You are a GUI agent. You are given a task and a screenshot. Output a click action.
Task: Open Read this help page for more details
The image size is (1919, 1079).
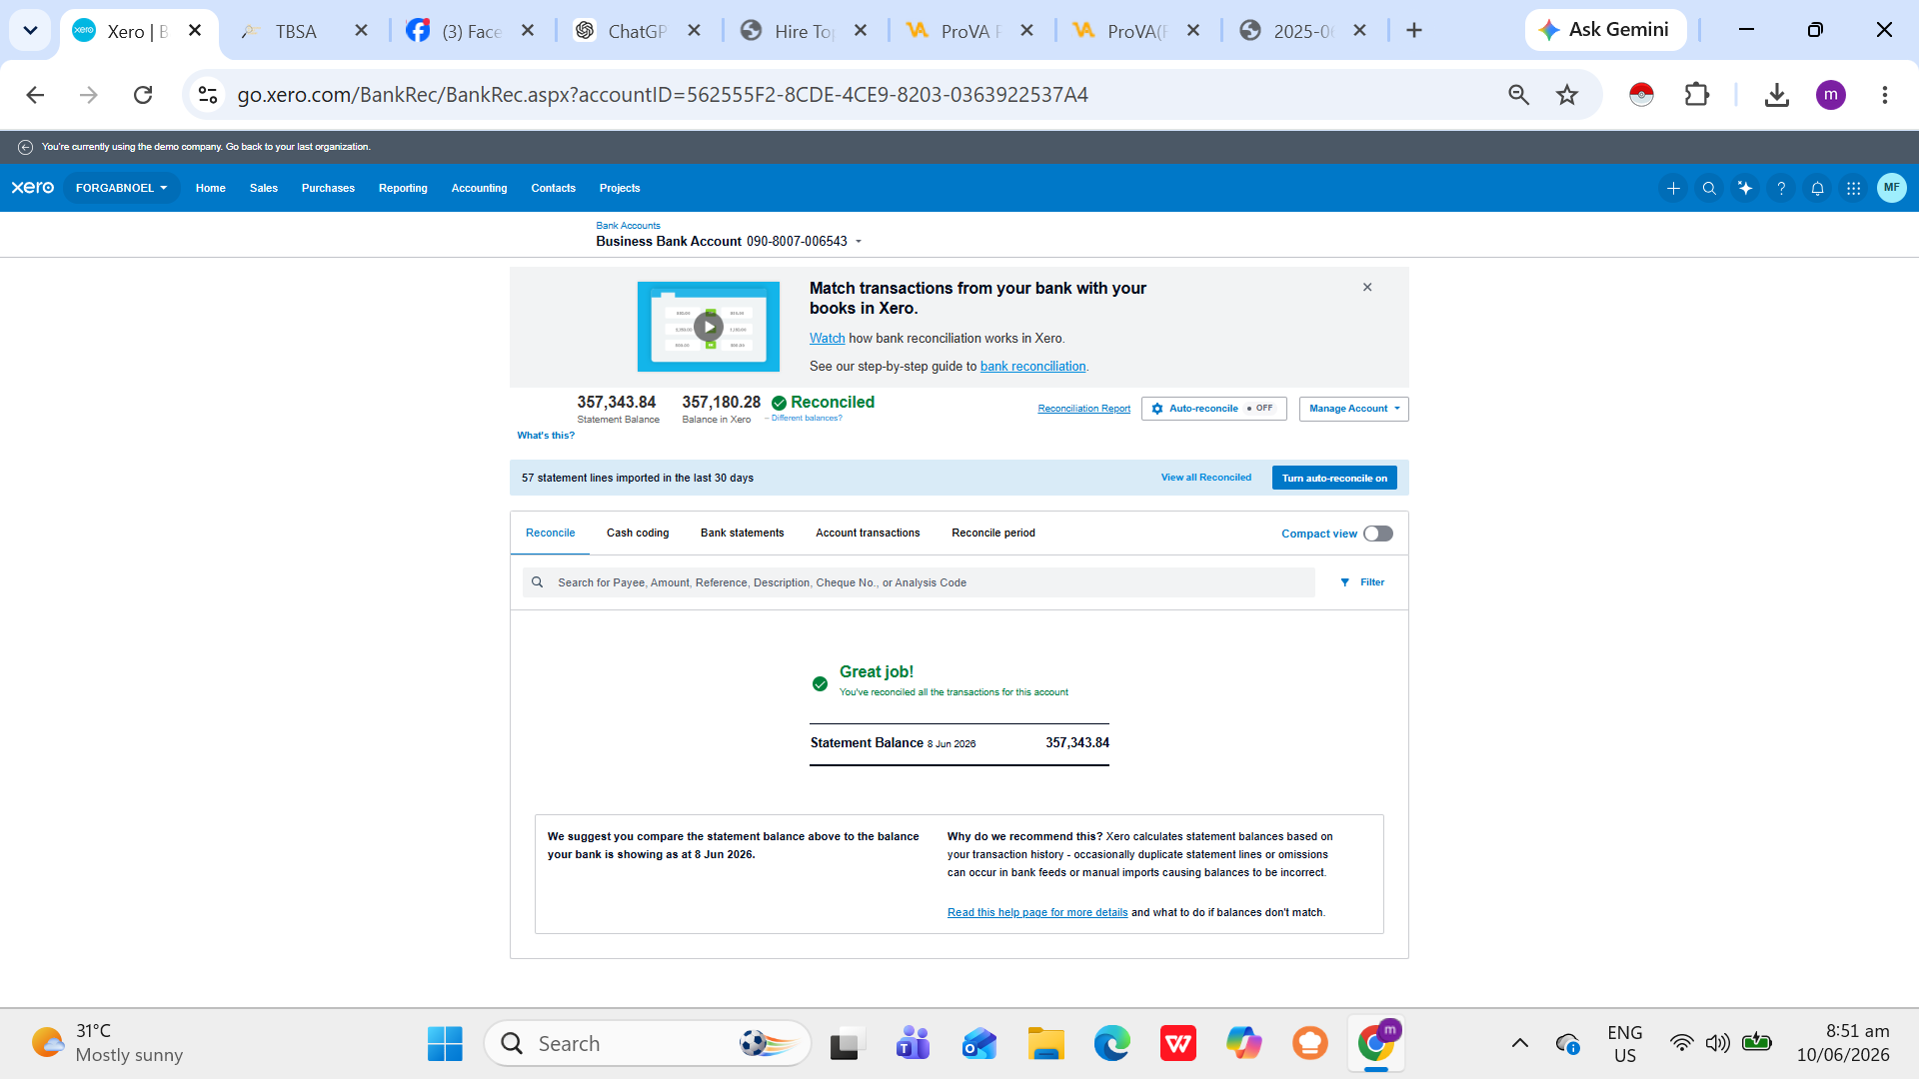(1037, 913)
